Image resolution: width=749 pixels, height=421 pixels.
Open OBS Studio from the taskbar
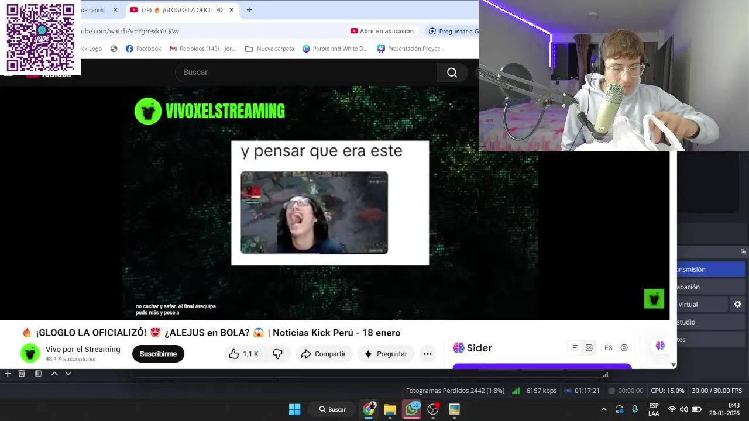(433, 409)
